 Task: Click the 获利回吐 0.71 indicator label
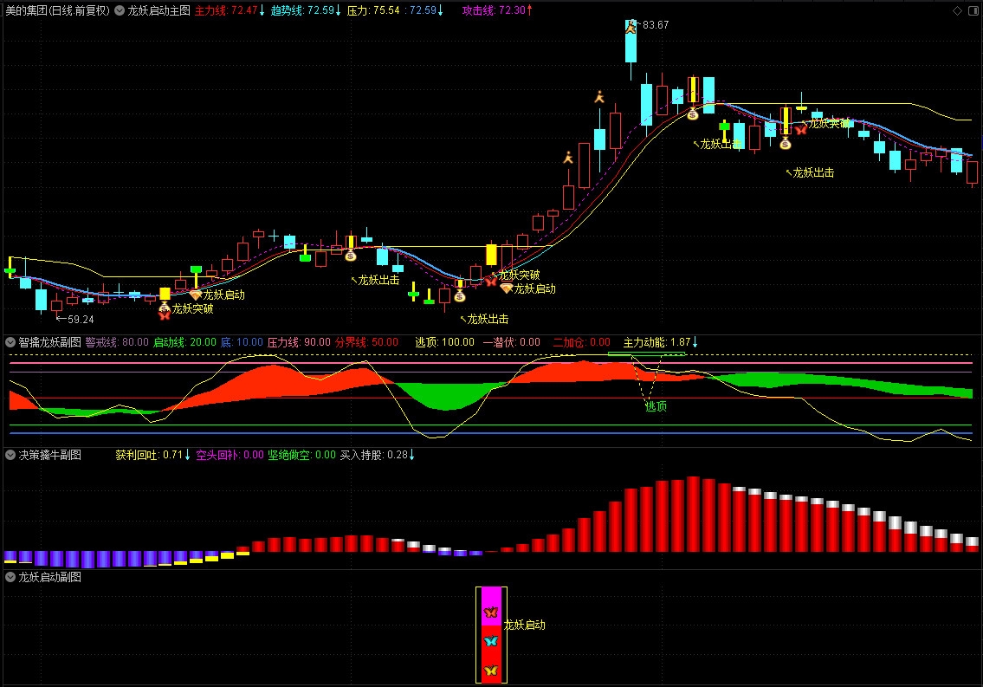(152, 455)
